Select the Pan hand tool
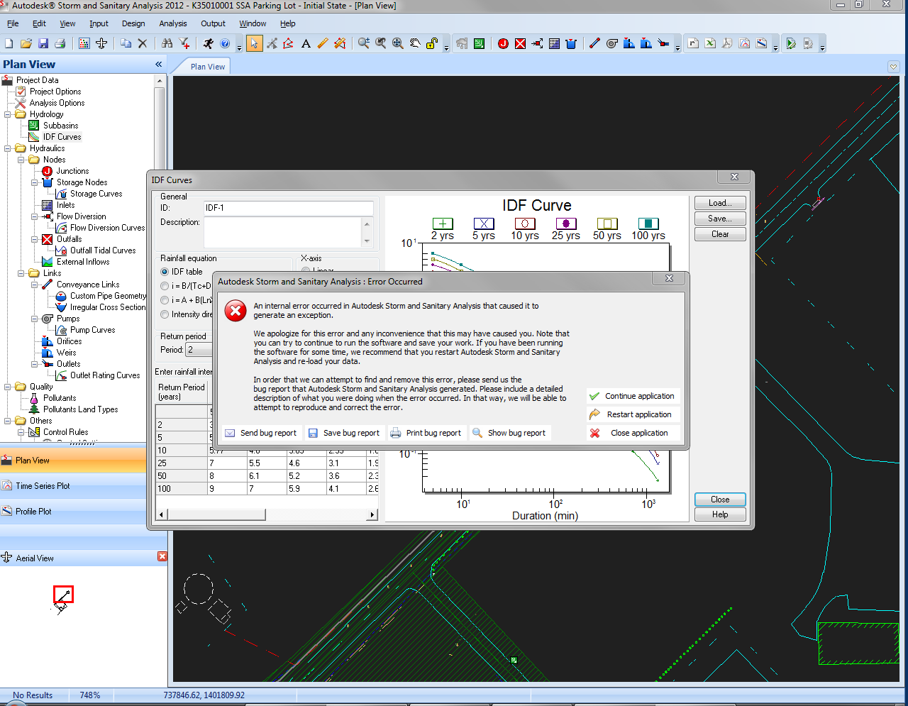Screen dimensions: 908x706 pos(415,43)
